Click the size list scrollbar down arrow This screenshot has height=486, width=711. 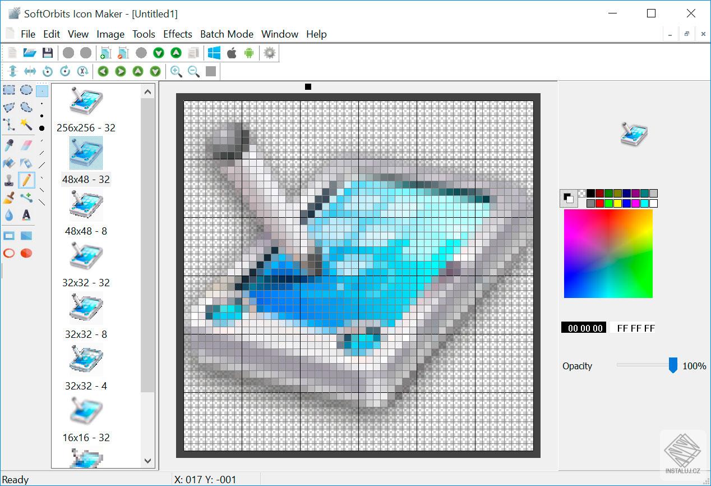(147, 461)
